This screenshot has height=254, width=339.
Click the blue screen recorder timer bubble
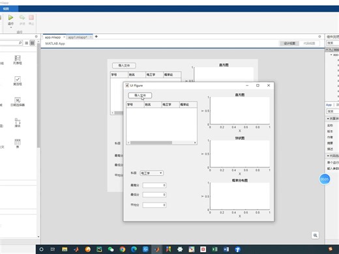(325, 179)
